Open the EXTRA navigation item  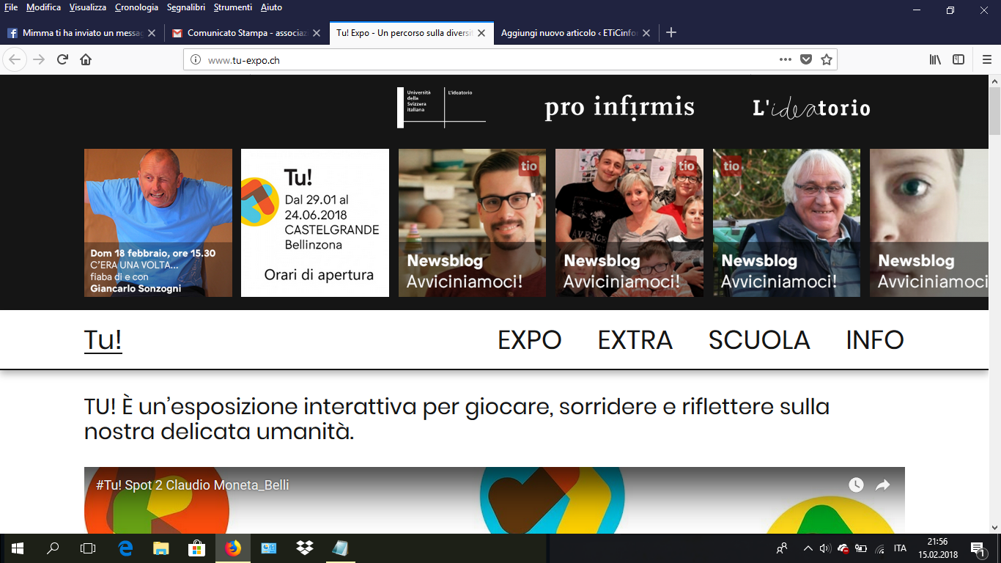(635, 340)
